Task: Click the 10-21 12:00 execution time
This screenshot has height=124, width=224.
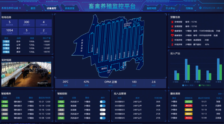Action: coord(45,102)
